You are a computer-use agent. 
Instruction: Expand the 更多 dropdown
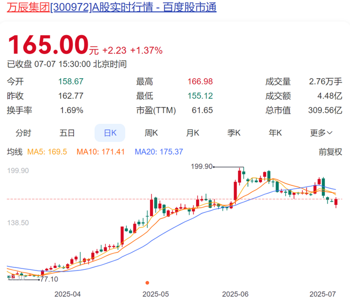click(x=321, y=133)
